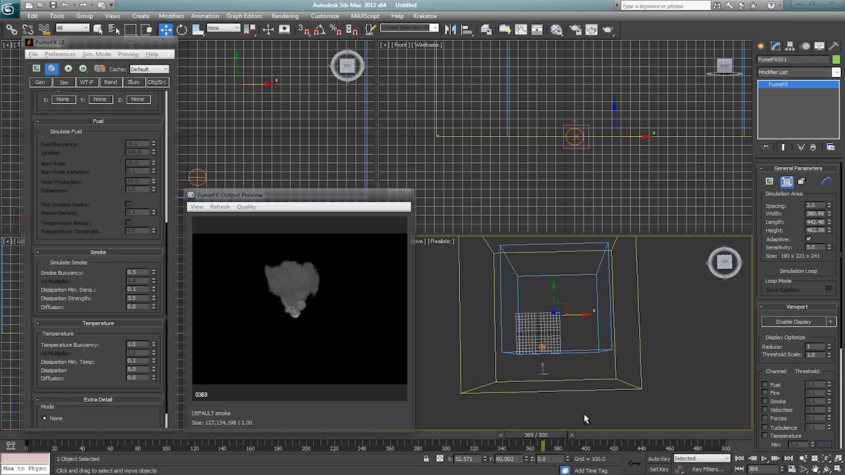Open reference coordinate View dropdown
845x475 pixels.
point(224,28)
